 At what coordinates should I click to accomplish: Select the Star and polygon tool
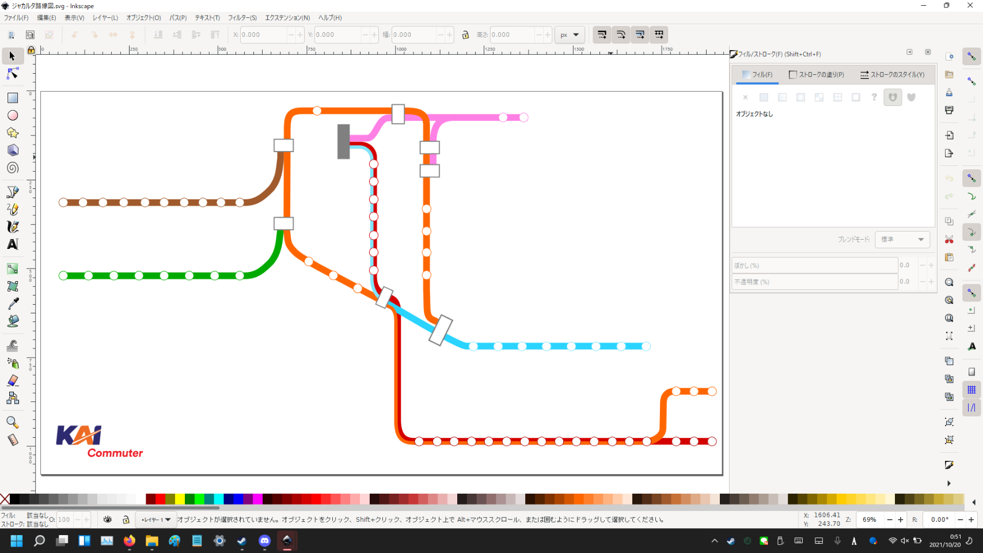(12, 133)
